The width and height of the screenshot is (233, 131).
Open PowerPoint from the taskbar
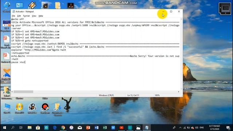click(x=88, y=128)
